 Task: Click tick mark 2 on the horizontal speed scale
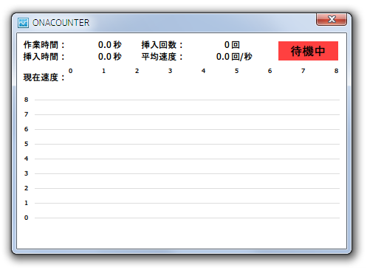click(137, 71)
